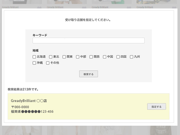The width and height of the screenshot is (180, 135).
Task: Click 指定する to choose this store
Action: point(156,107)
